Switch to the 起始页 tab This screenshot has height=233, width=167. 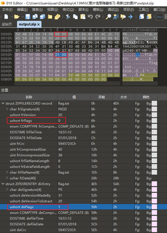click(7, 24)
